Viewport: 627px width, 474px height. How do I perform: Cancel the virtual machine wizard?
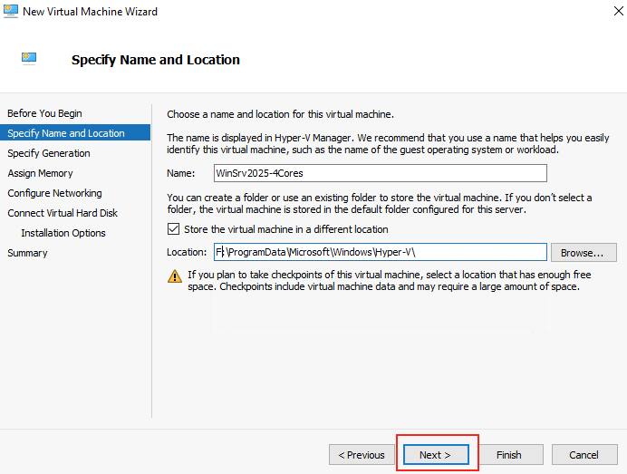(x=584, y=455)
